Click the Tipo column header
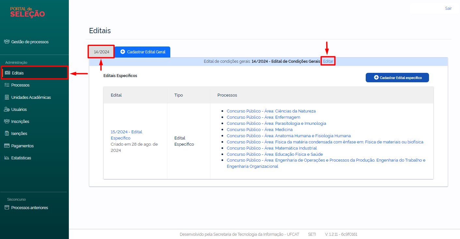The height and width of the screenshot is (239, 460). coord(178,95)
